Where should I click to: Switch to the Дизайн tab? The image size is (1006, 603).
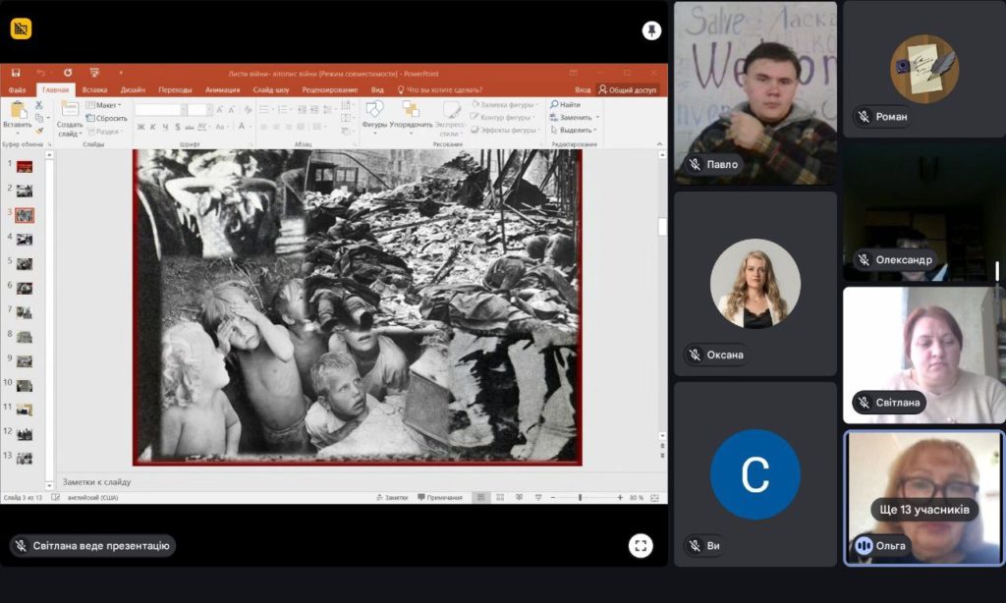point(133,89)
